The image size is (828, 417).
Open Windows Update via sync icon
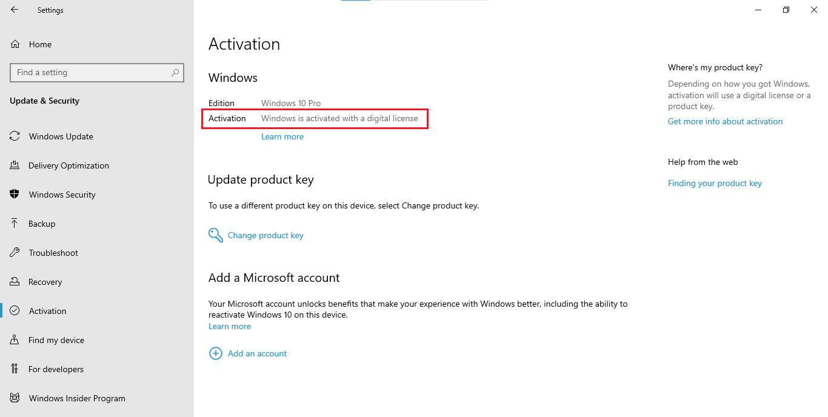(15, 136)
